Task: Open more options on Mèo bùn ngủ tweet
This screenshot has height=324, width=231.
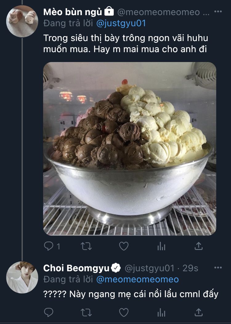Action: [218, 12]
